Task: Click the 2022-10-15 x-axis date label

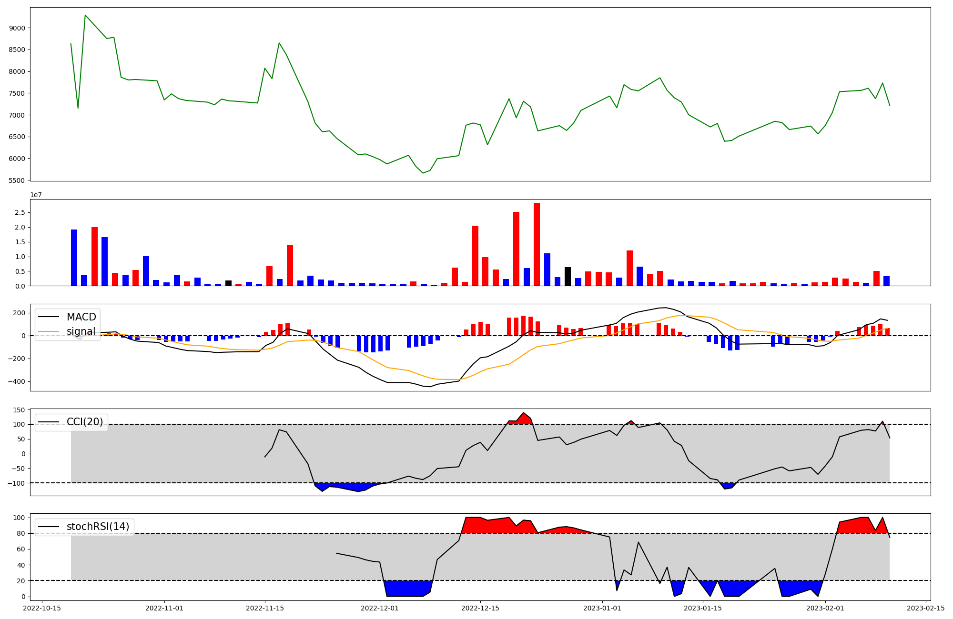Action: (42, 608)
